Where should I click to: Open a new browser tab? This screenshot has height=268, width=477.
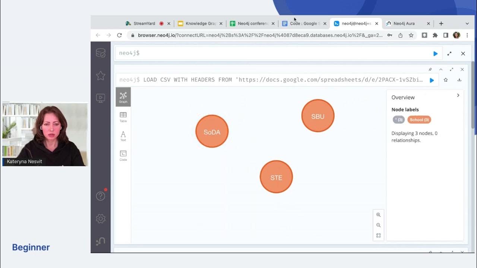[x=441, y=23]
